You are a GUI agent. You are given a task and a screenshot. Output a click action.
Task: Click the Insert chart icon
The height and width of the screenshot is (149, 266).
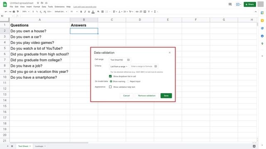145,12
